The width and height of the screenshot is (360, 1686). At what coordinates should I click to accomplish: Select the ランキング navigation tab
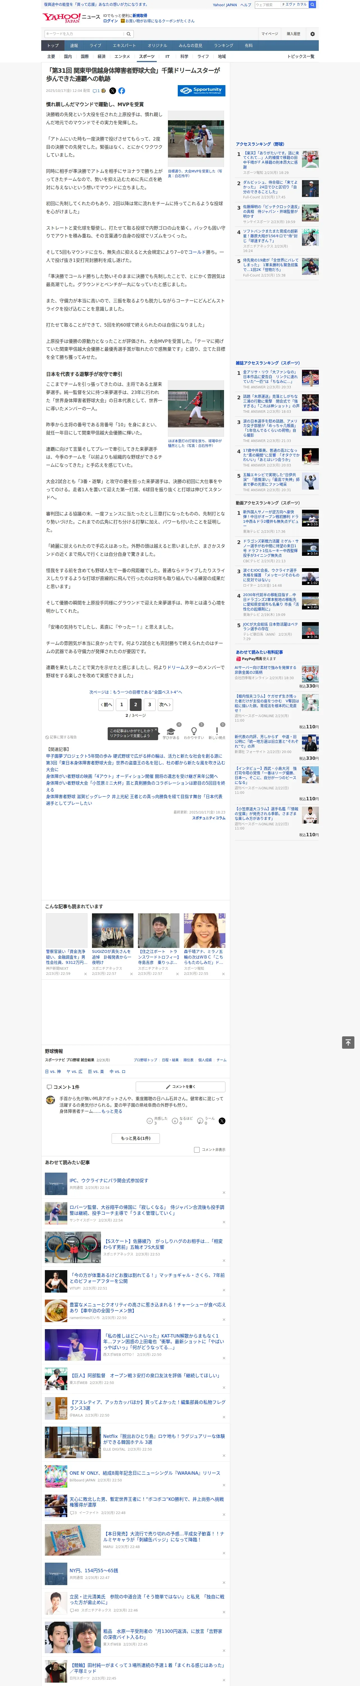(223, 46)
